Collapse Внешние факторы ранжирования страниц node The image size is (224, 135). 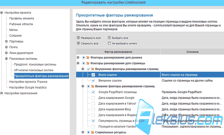click(x=83, y=86)
